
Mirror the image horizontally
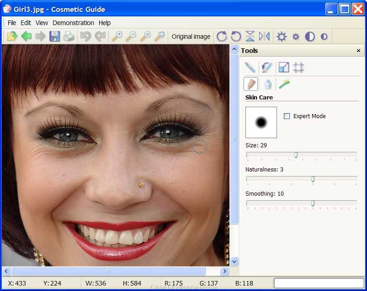264,36
